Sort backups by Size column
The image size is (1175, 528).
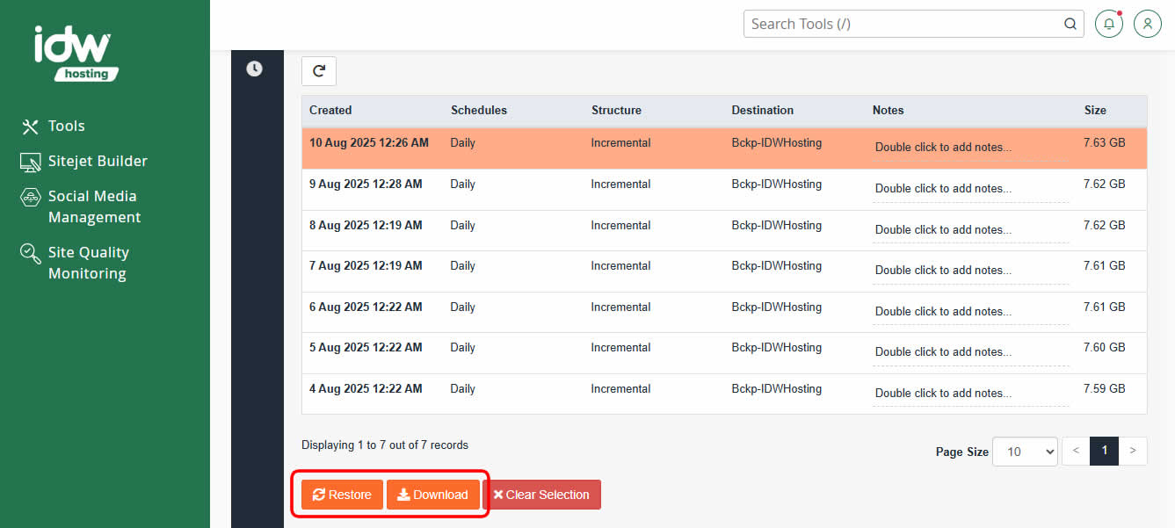click(x=1095, y=111)
